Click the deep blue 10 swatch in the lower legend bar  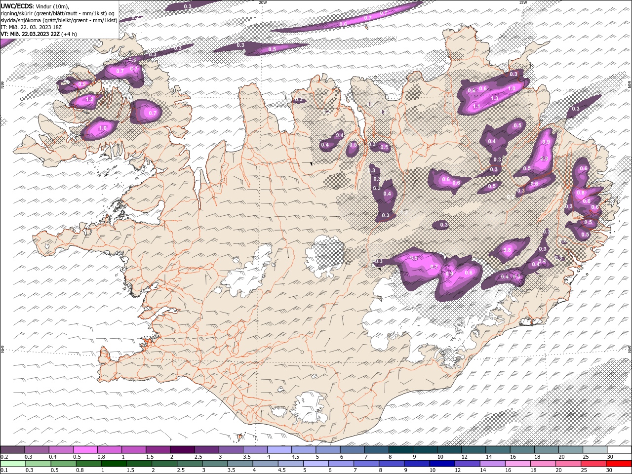[x=442, y=464]
